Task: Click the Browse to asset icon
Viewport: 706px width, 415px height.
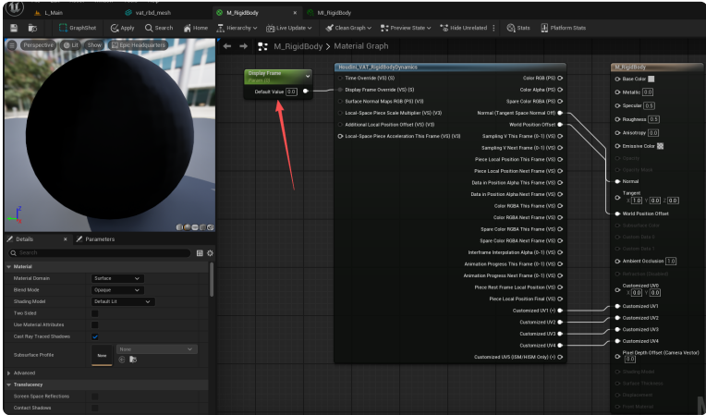Action: [x=31, y=28]
